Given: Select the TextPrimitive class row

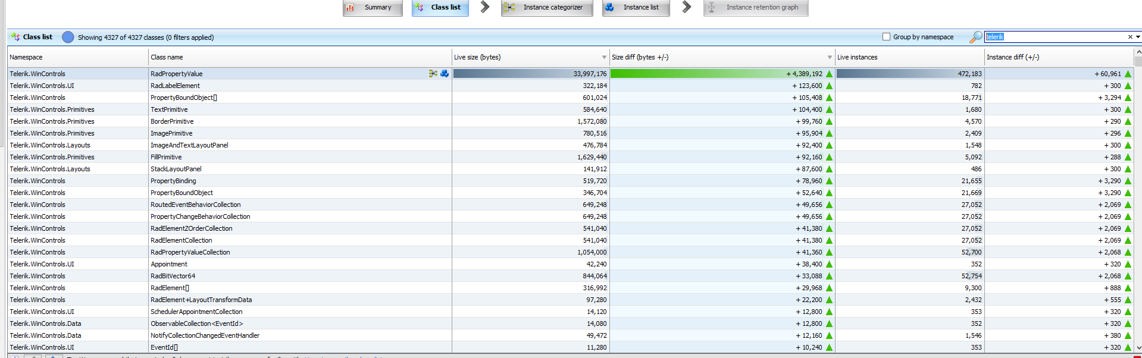Looking at the screenshot, I should tap(570, 109).
